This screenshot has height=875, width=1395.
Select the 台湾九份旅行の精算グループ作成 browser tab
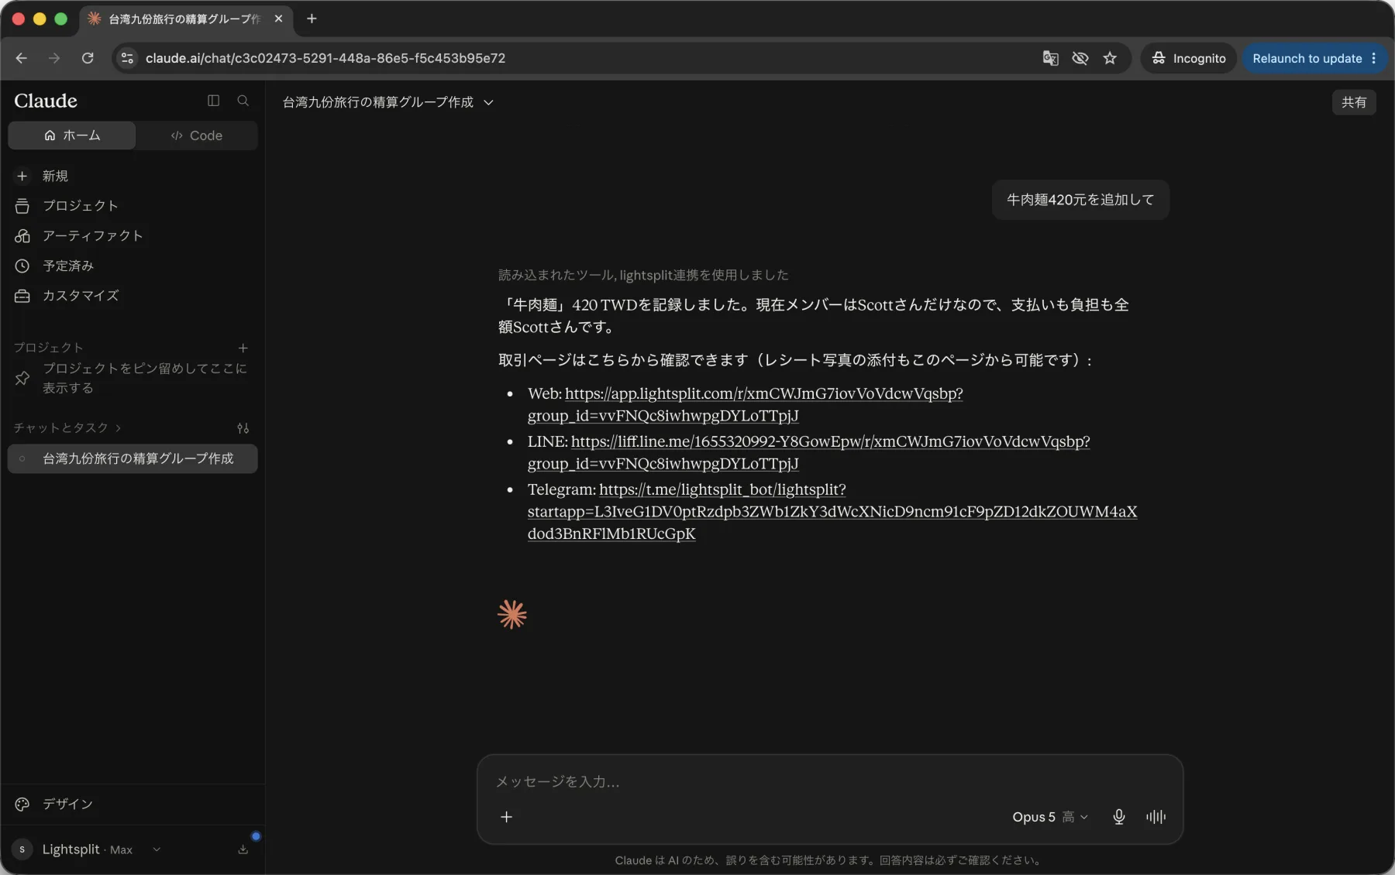pyautogui.click(x=185, y=19)
